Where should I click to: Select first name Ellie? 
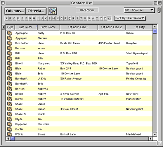[x=40, y=58]
